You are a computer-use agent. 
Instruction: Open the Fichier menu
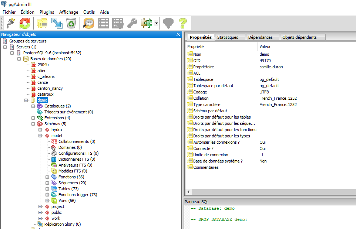coord(9,12)
